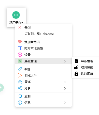Click the blue table grid icon
This screenshot has height=115, width=99.
(20, 48)
